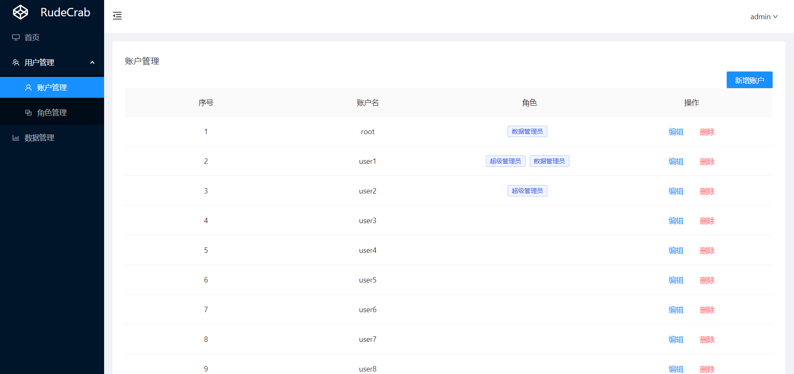Click the RudeCrab logo icon
This screenshot has height=374, width=794.
coord(20,12)
